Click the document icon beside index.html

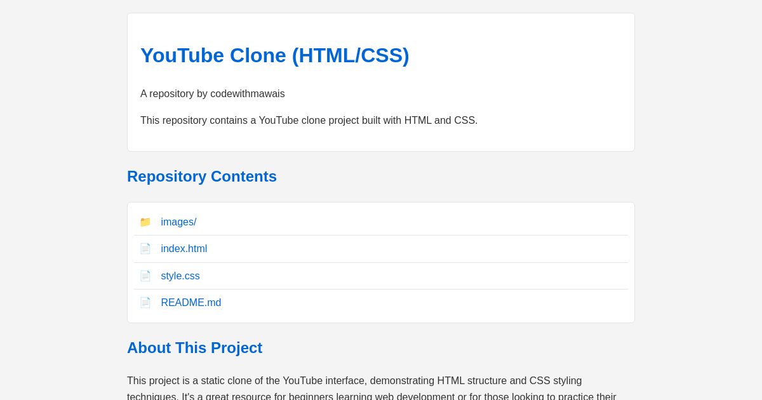pos(145,248)
